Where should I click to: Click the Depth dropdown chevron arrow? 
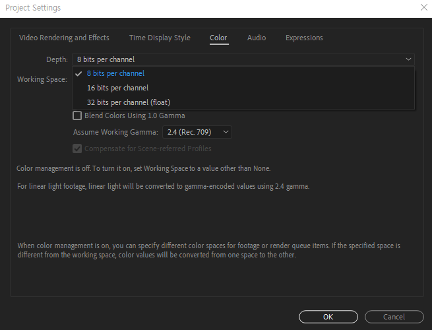tap(408, 59)
